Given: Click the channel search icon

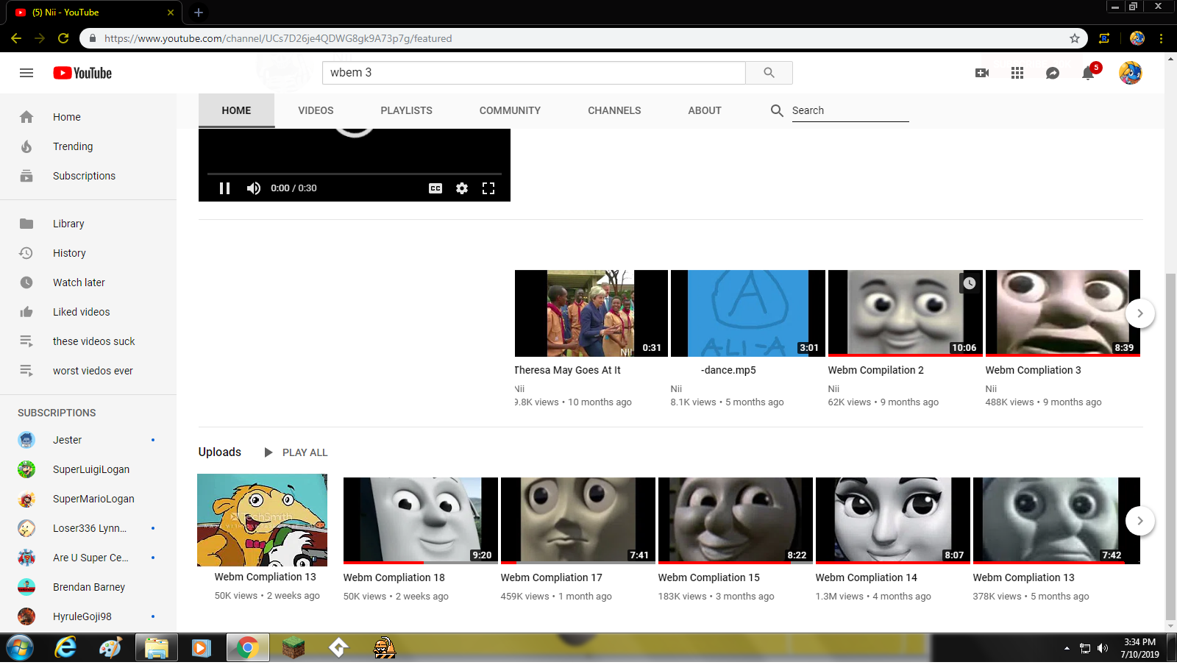Looking at the screenshot, I should click(x=777, y=110).
